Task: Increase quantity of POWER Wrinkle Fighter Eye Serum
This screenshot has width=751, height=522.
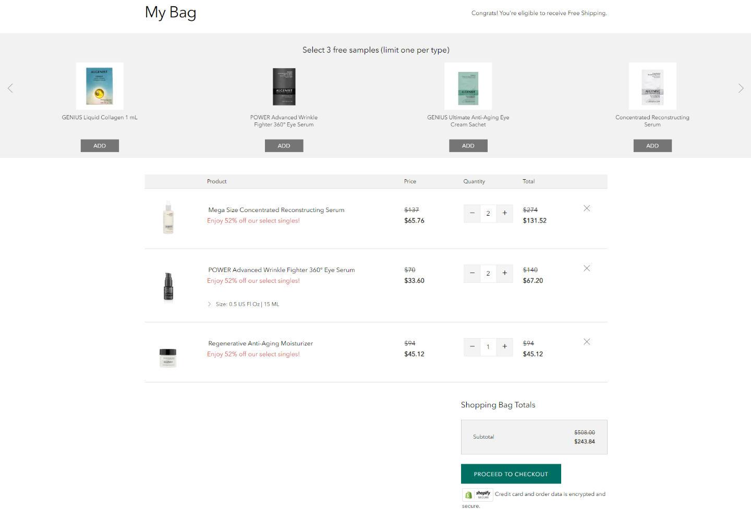Action: pyautogui.click(x=505, y=273)
